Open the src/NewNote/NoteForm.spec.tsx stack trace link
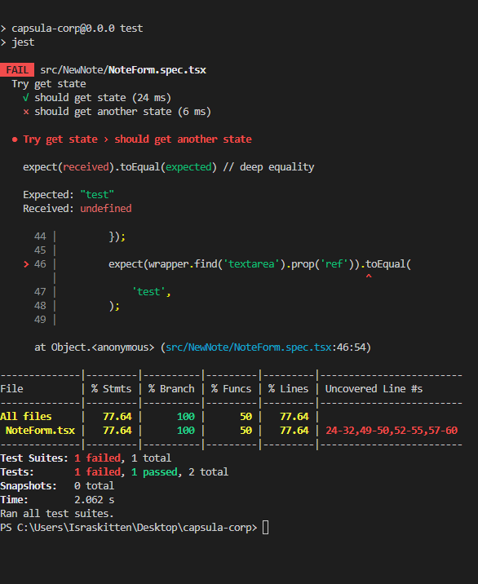Viewport: 478px width, 584px height. pos(249,347)
